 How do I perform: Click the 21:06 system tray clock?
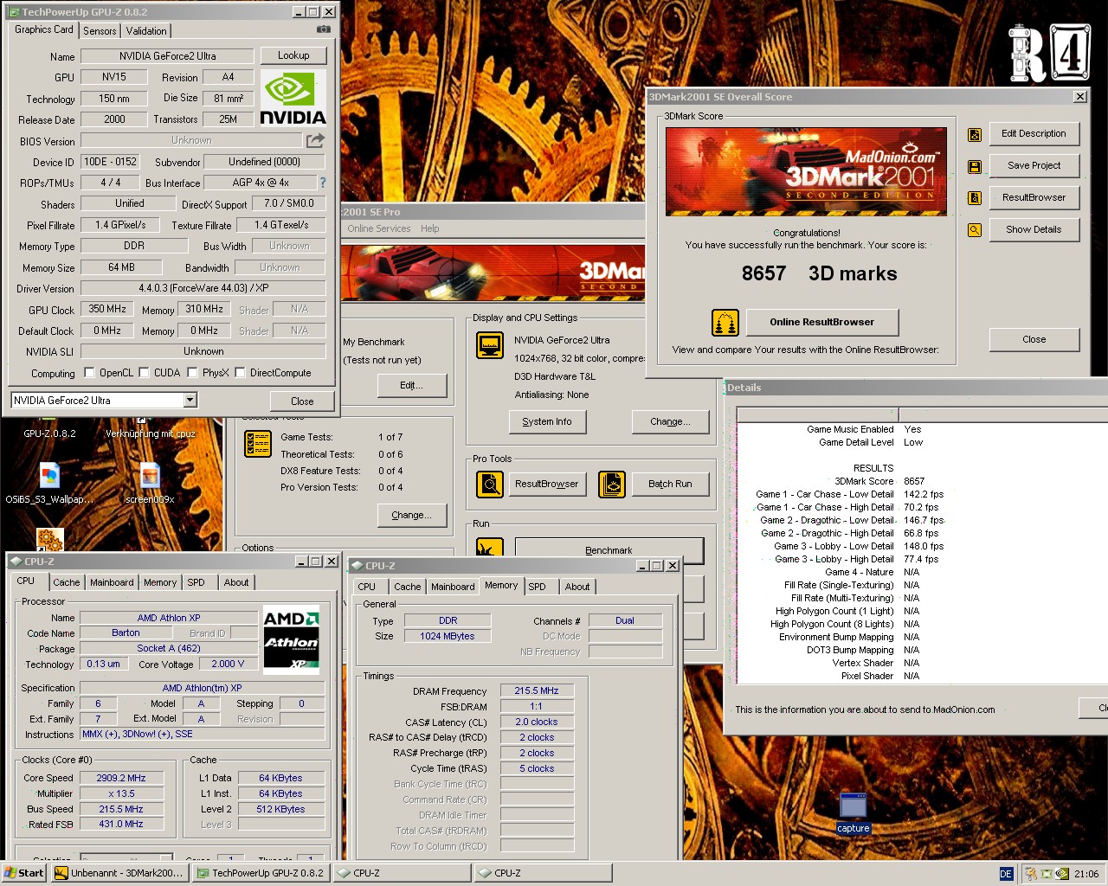pyautogui.click(x=1086, y=874)
